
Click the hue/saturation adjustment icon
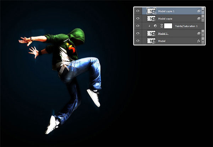click(155, 26)
